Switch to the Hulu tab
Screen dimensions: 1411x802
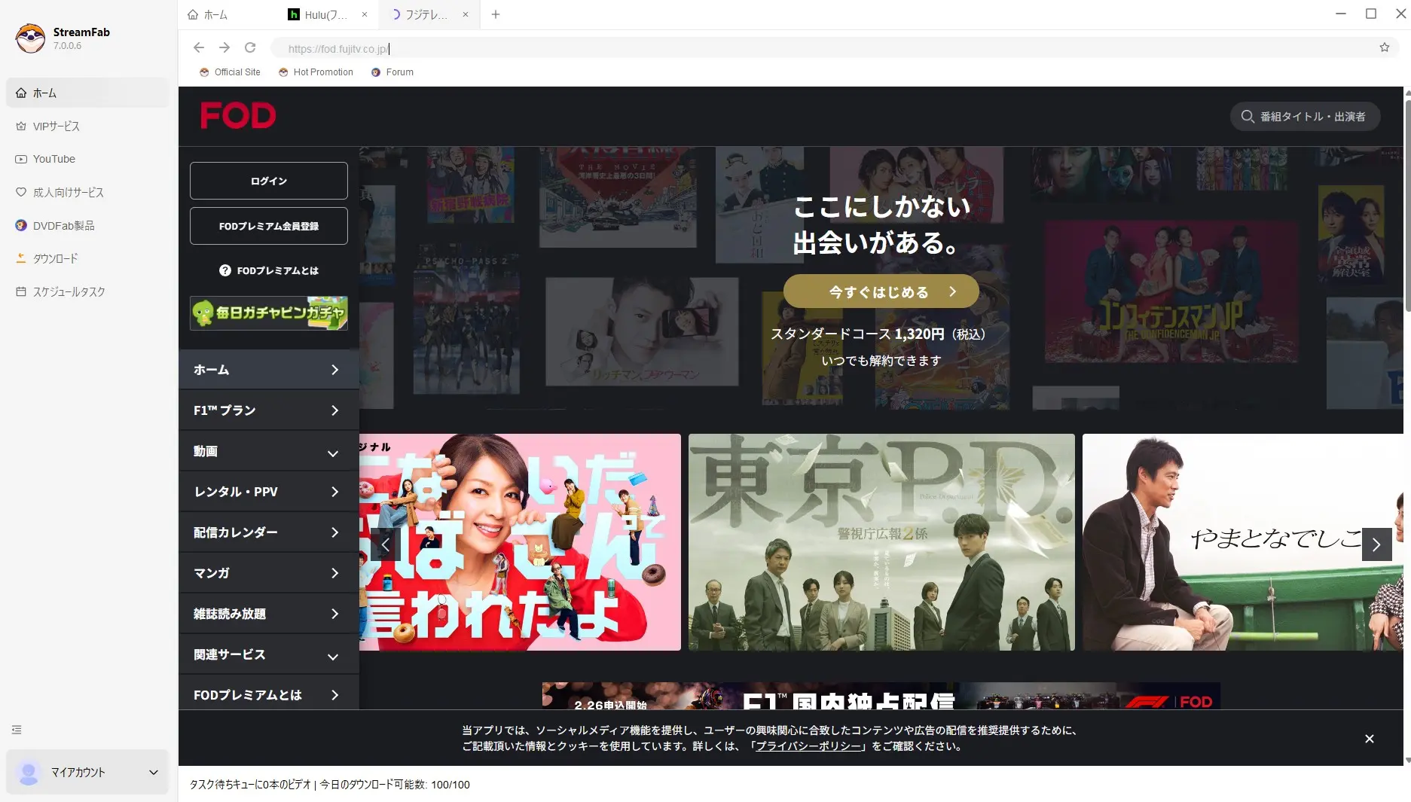tap(318, 14)
